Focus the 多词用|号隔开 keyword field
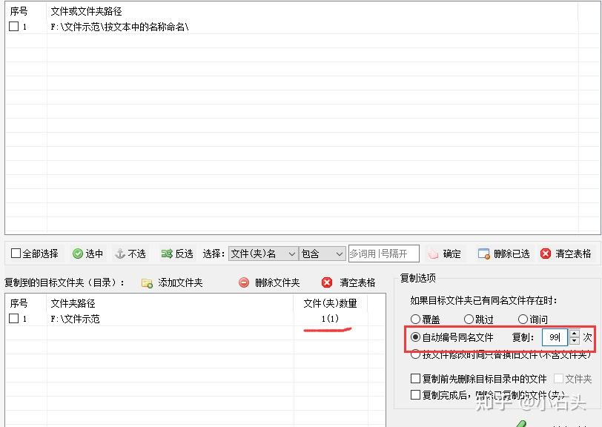Screen dimensions: 602x427 [383, 254]
